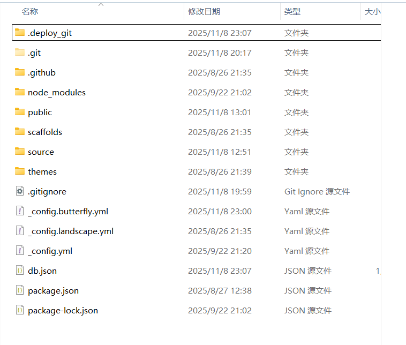Select the _config.butterfly.yml file name

tap(68, 212)
